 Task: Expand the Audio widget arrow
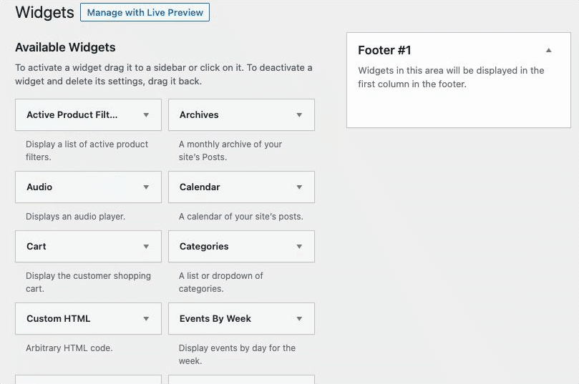146,187
